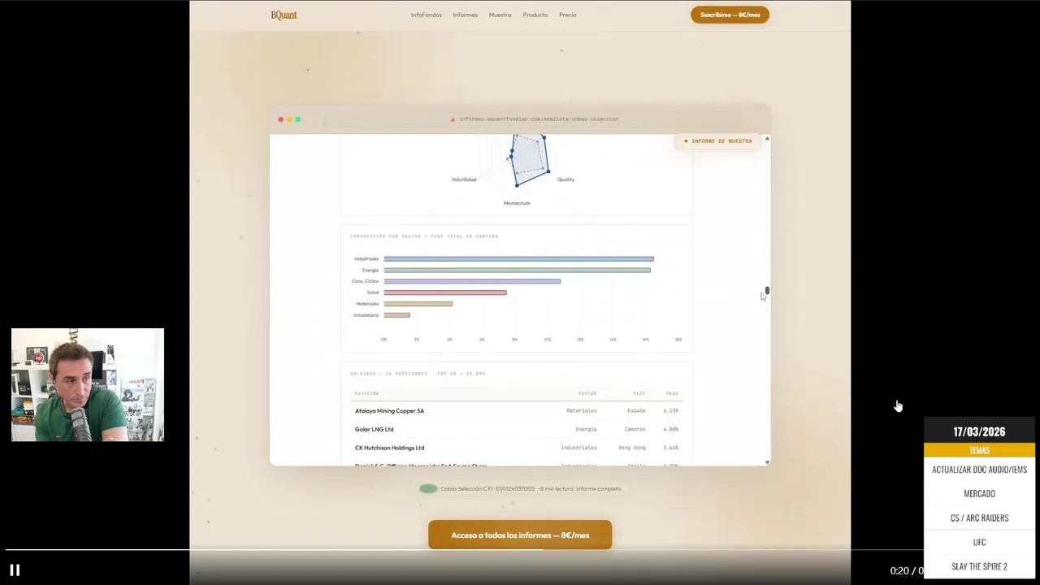Open the Informes menu item
1040x585 pixels.
(x=466, y=15)
